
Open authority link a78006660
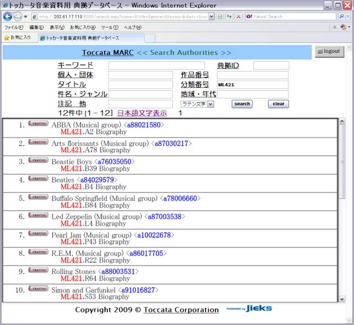[x=180, y=199]
